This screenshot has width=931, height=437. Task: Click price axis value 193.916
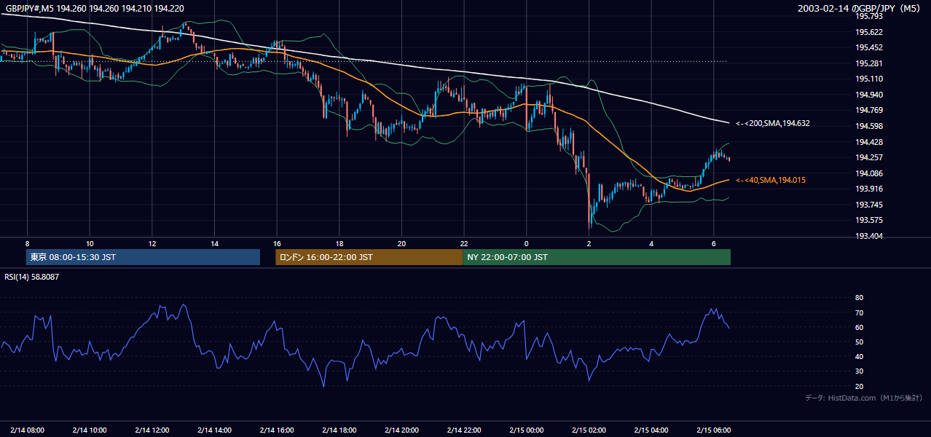(x=869, y=189)
